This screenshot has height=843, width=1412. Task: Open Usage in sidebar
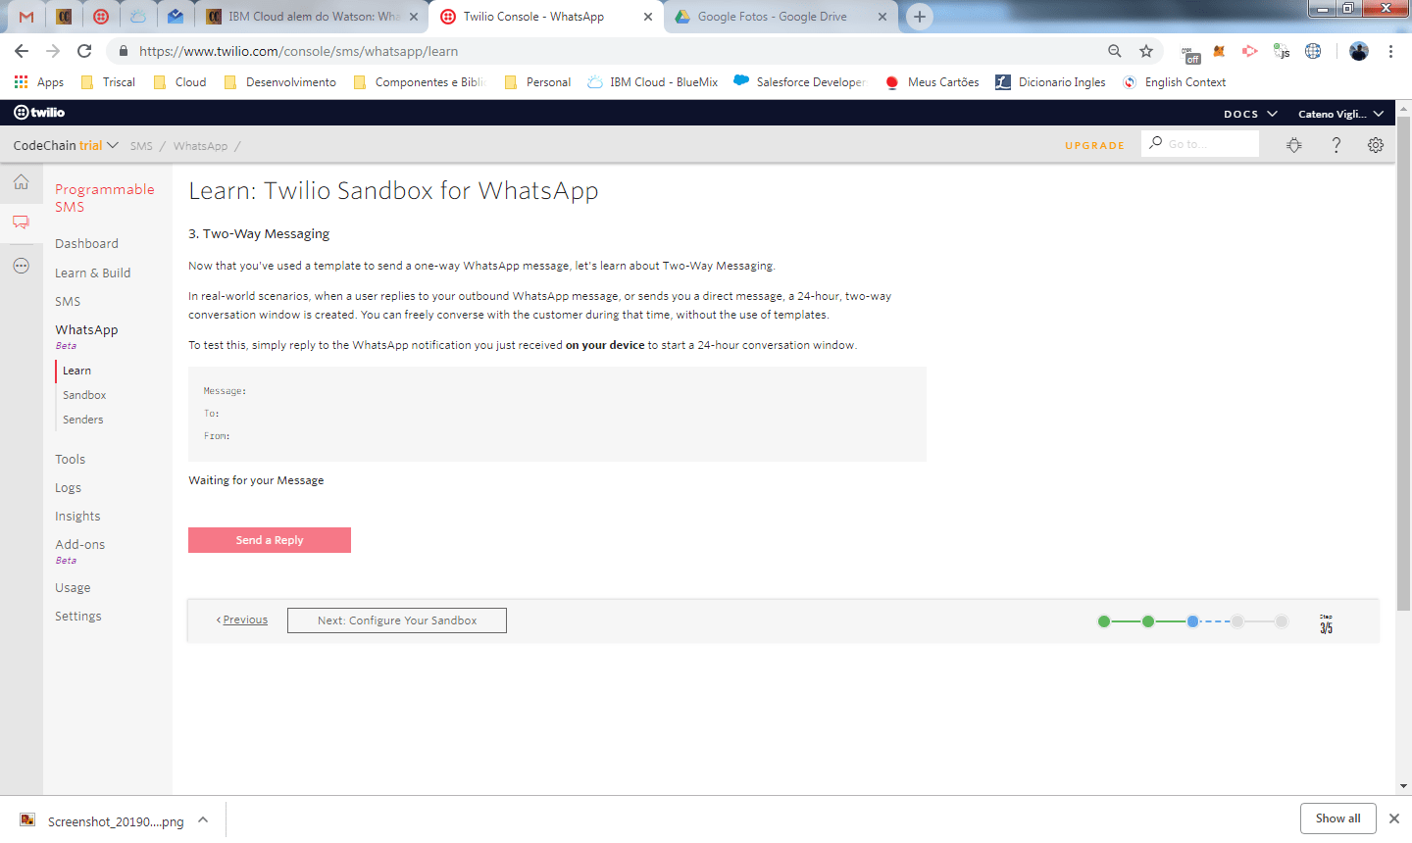73,587
